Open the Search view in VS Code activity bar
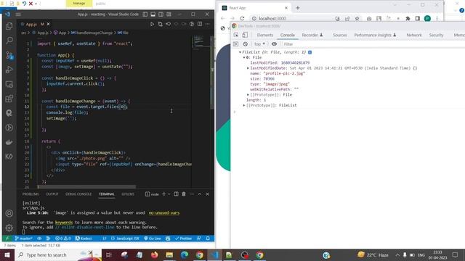 pos(9,41)
